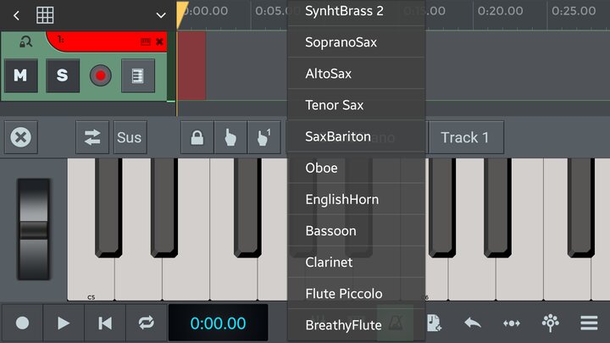Toggle the Sus sustain button
The width and height of the screenshot is (610, 343).
[x=130, y=137]
